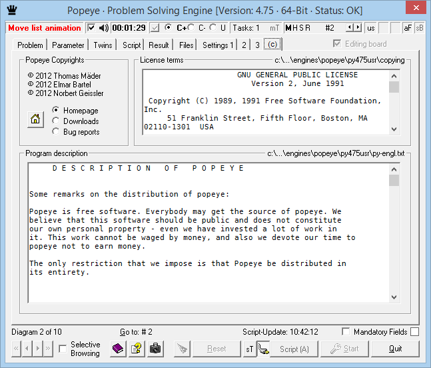
Task: Open the Script tab
Action: click(x=131, y=45)
